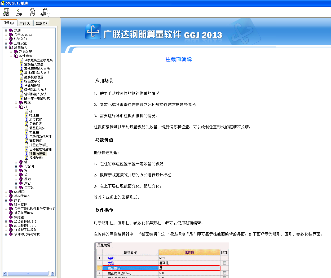Click the 梁 book icon
The width and height of the screenshot is (331, 278).
tap(21, 171)
